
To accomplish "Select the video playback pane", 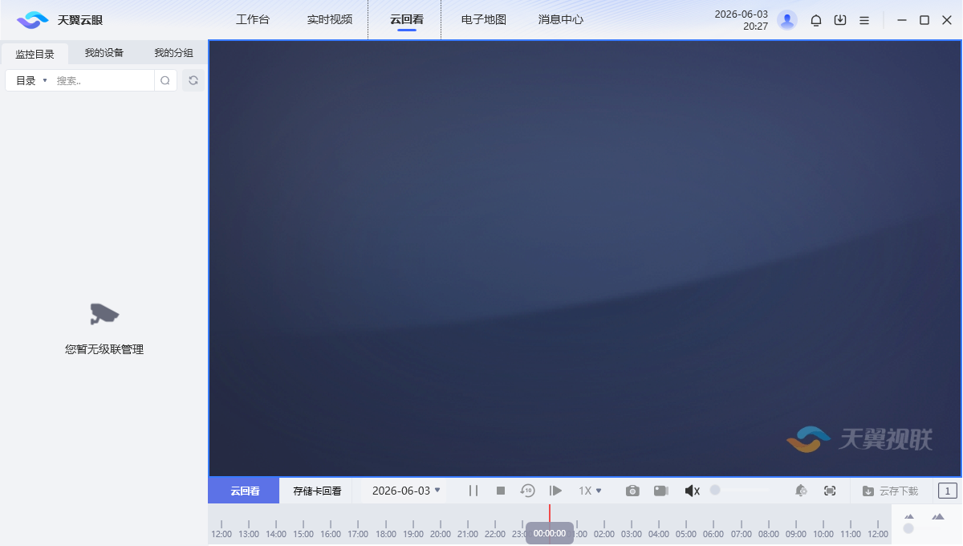I will click(x=585, y=259).
